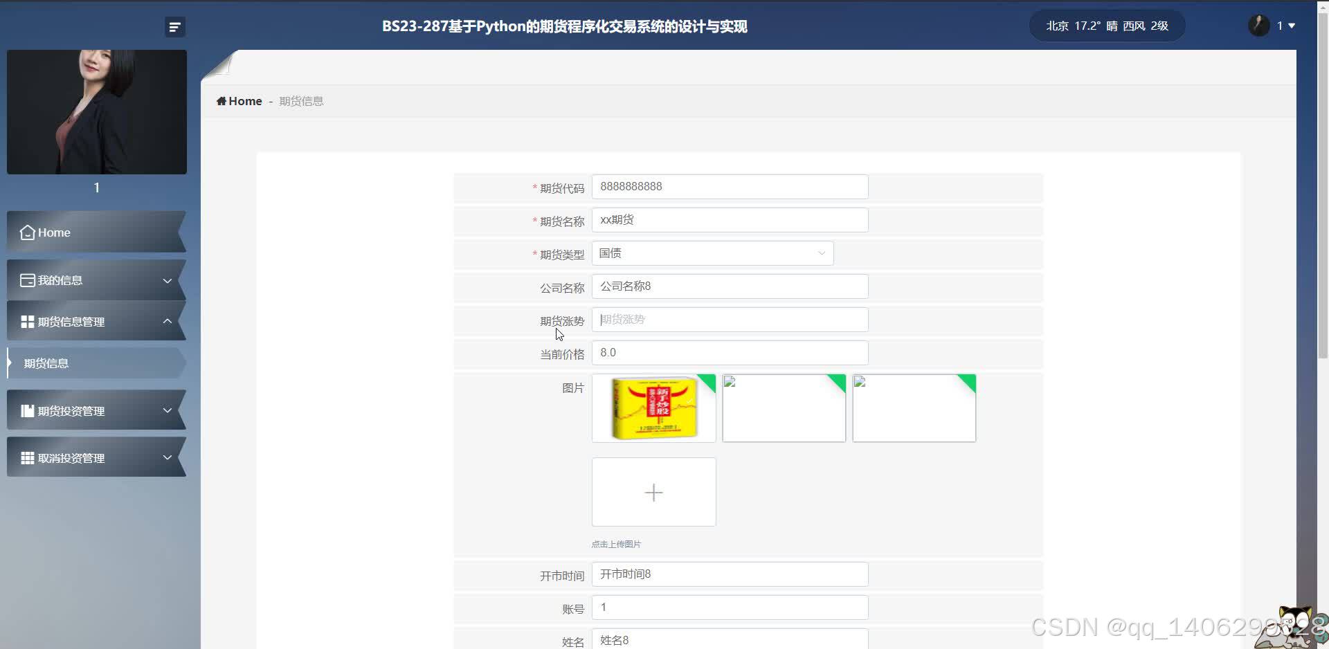1329x649 pixels.
Task: Click the user avatar icon top right
Action: pyautogui.click(x=1258, y=25)
